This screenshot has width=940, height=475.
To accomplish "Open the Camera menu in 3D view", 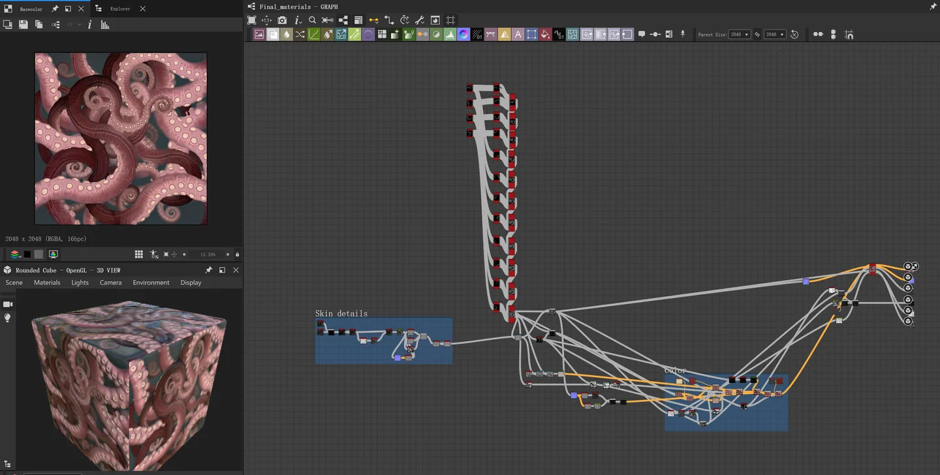I will (110, 283).
